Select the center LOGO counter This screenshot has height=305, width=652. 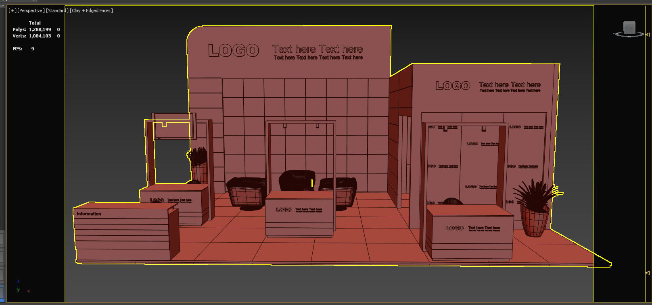pos(299,214)
